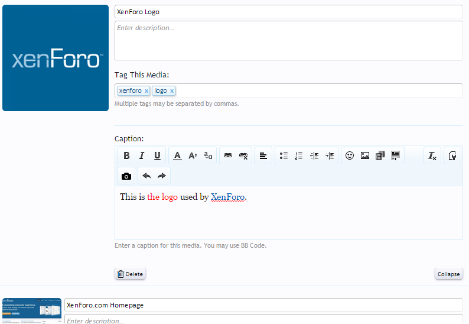This screenshot has width=469, height=324.
Task: Insert an unordered bullet list
Action: coord(284,156)
